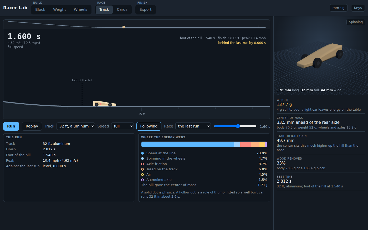Viewport: 368px width, 230px height.
Task: Open the Wheels tab
Action: click(x=80, y=10)
